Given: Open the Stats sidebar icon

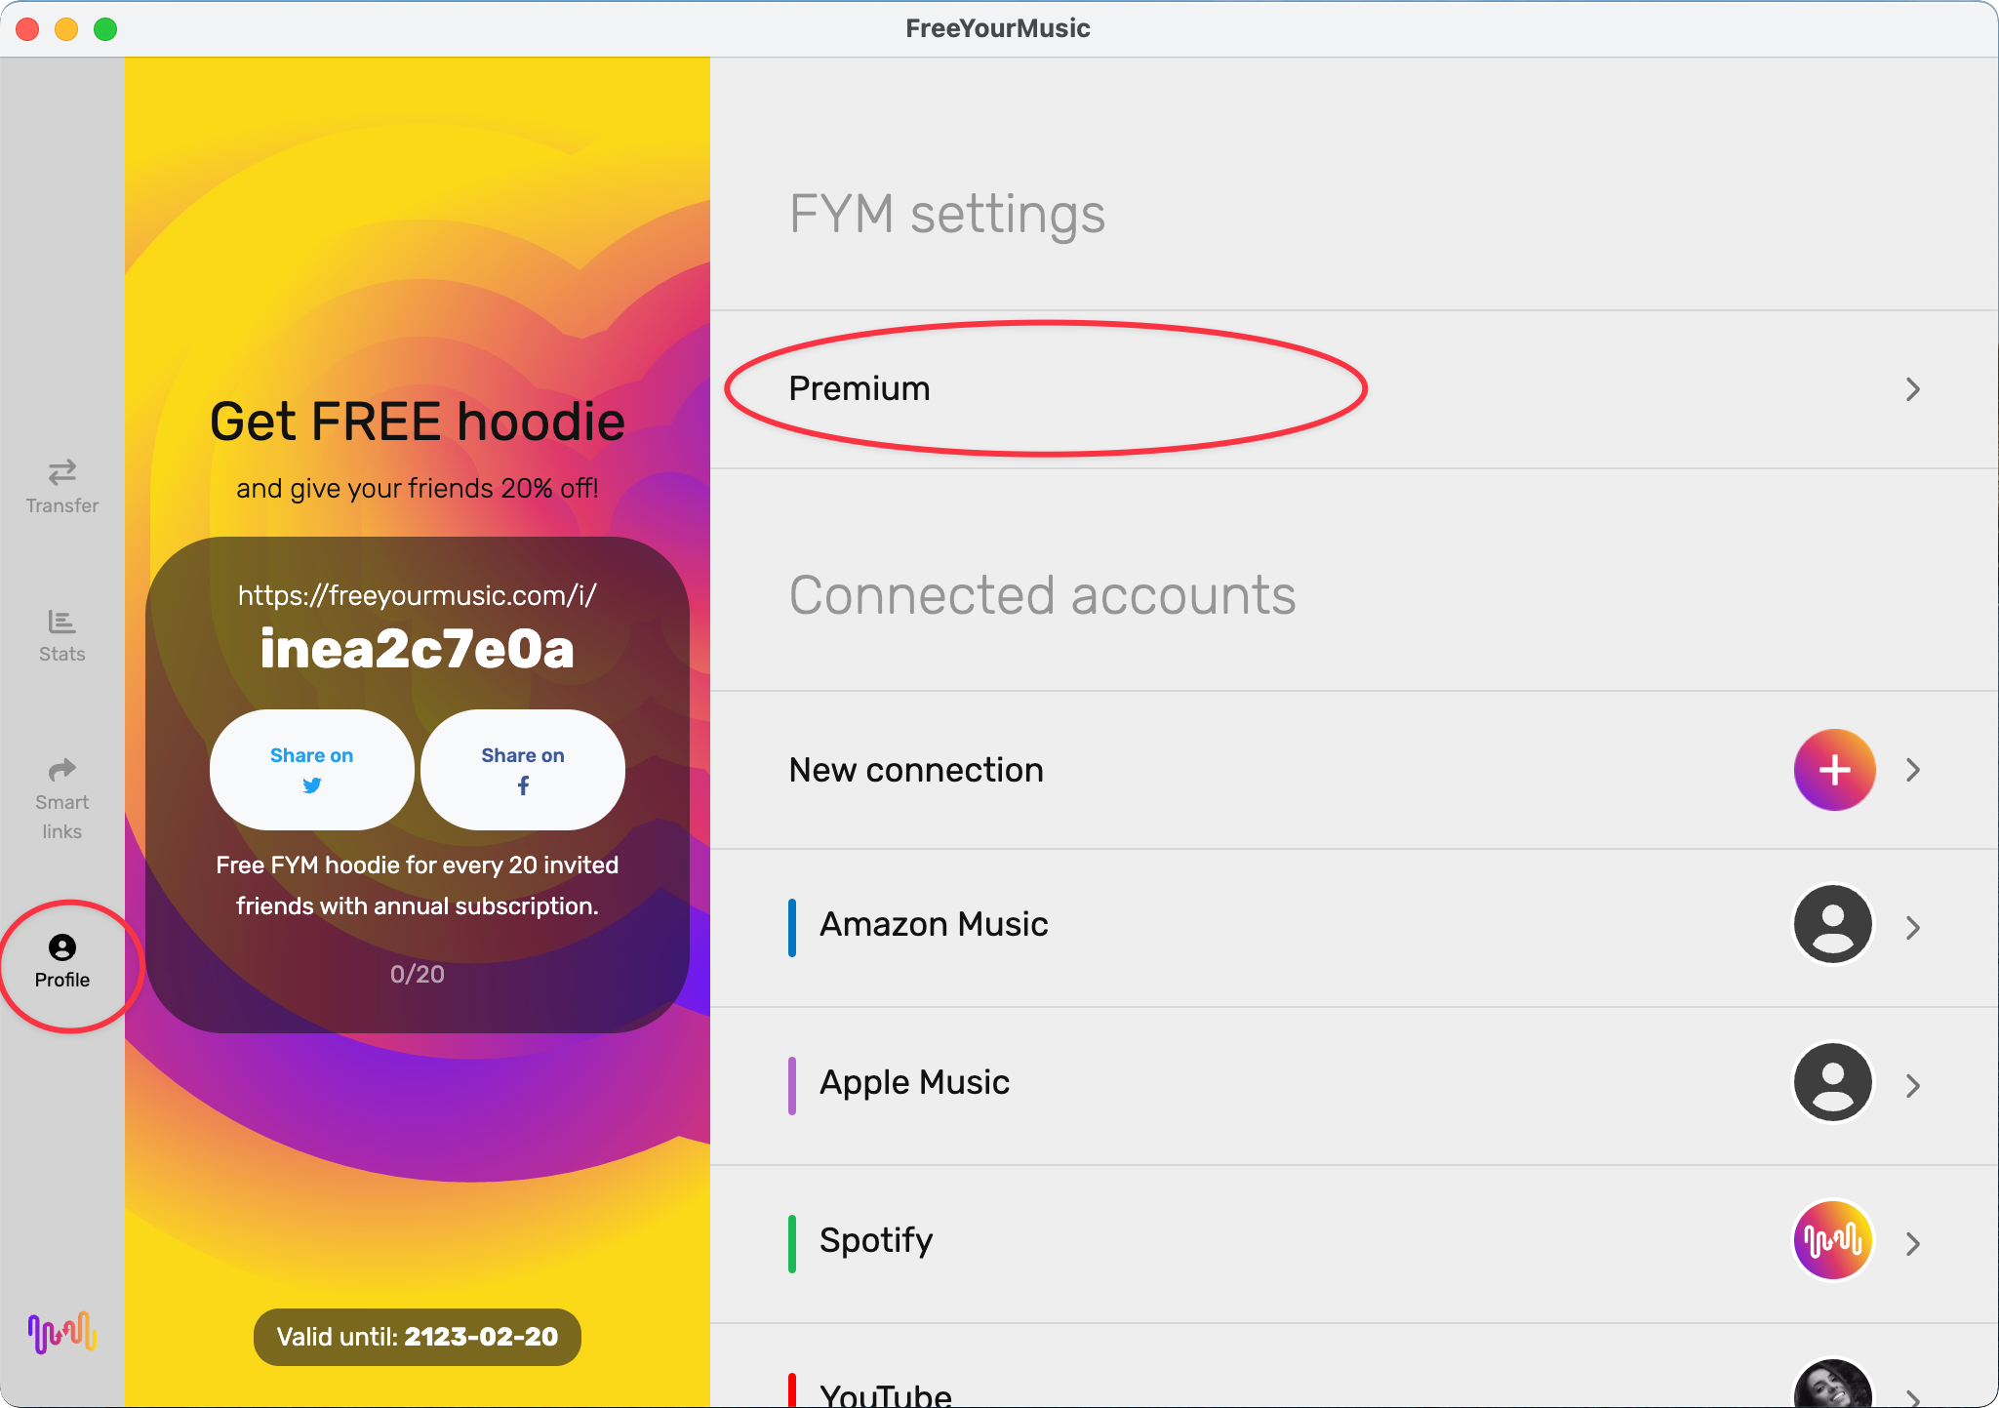Looking at the screenshot, I should (x=61, y=635).
